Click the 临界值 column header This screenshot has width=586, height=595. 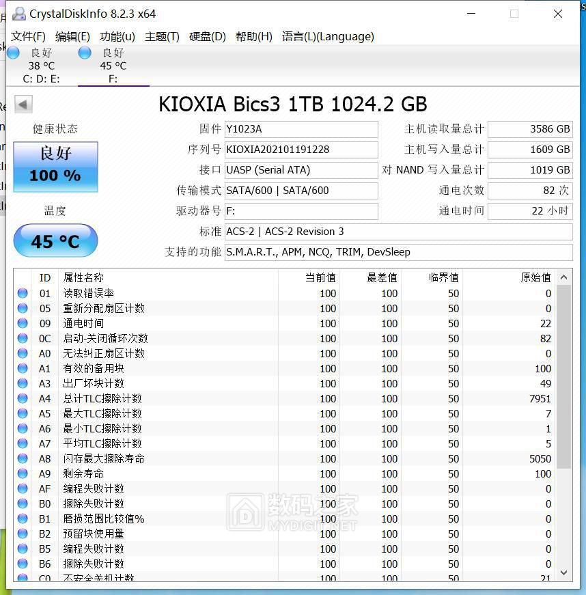coord(432,278)
